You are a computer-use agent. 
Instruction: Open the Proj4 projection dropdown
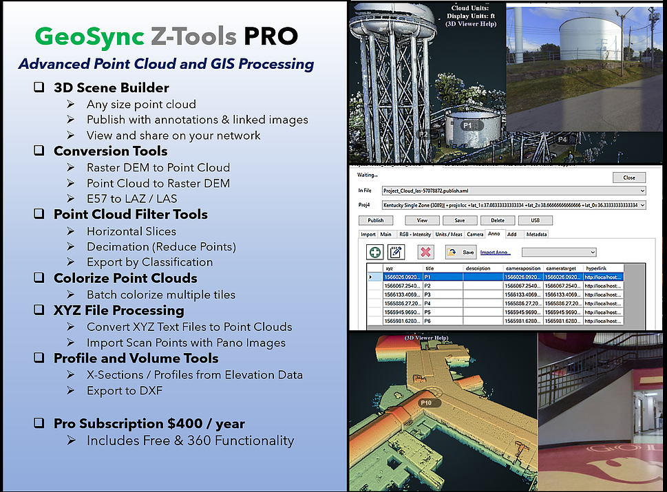tap(642, 205)
